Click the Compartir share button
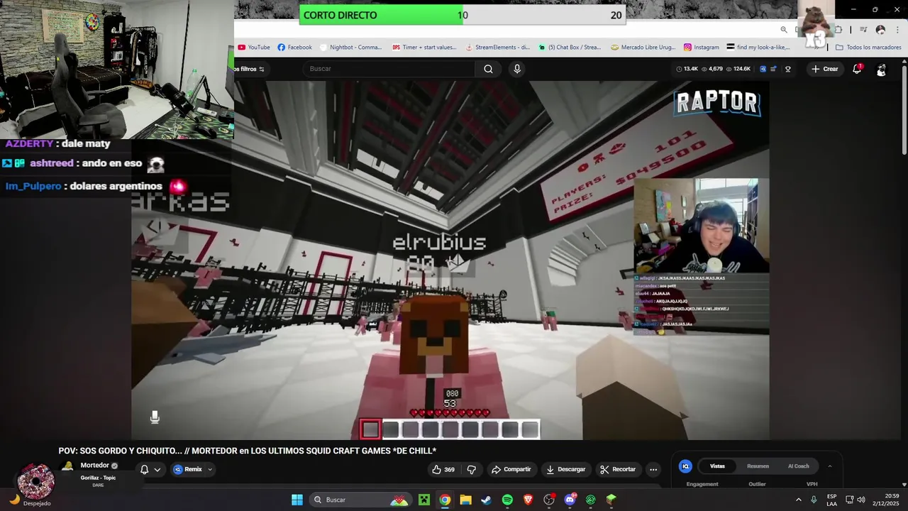 tap(511, 469)
